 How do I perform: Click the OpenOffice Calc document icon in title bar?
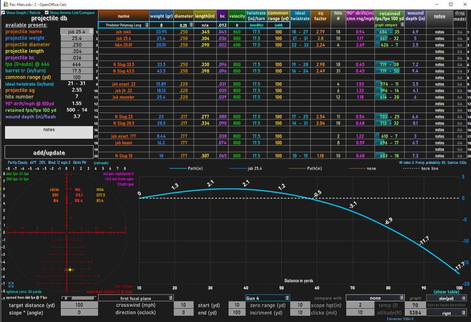coord(6,5)
